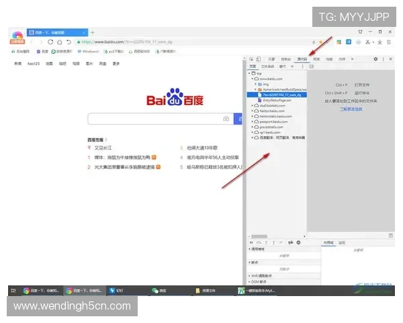The height and width of the screenshot is (323, 403).
Task: Click the scissors screenshot tool icon
Action: pyautogui.click(x=368, y=42)
